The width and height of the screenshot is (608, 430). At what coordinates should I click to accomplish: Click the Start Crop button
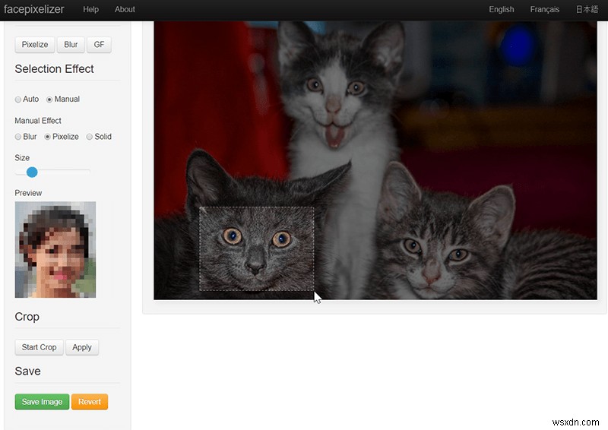[x=40, y=347]
